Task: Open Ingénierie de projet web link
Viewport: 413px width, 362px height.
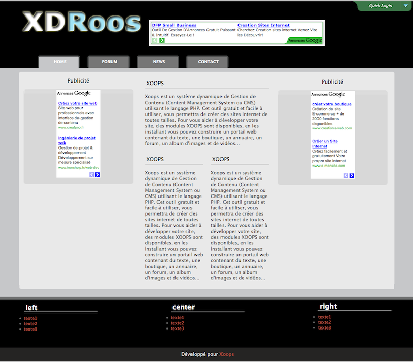Action: [76, 140]
